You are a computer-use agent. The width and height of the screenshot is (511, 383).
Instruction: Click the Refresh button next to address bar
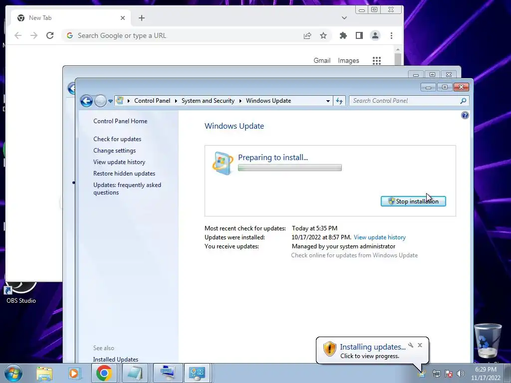[339, 101]
